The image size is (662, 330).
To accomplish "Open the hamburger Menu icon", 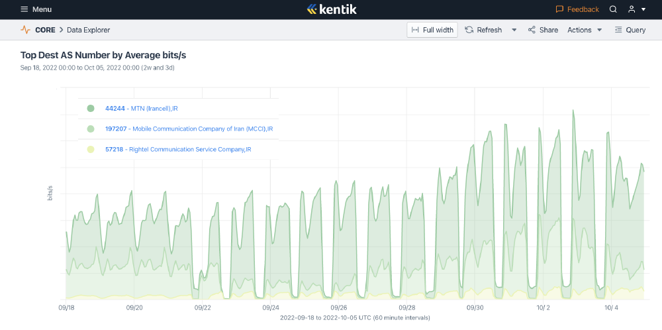I will click(24, 9).
